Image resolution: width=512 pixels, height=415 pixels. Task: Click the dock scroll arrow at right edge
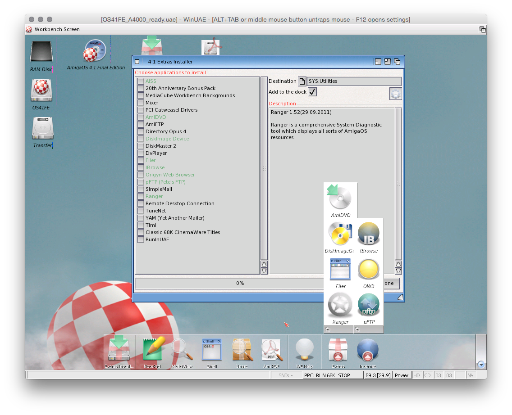tap(481, 365)
